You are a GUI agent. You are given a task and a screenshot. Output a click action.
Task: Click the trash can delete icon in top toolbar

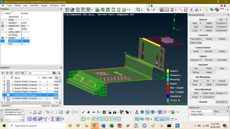pos(172,10)
